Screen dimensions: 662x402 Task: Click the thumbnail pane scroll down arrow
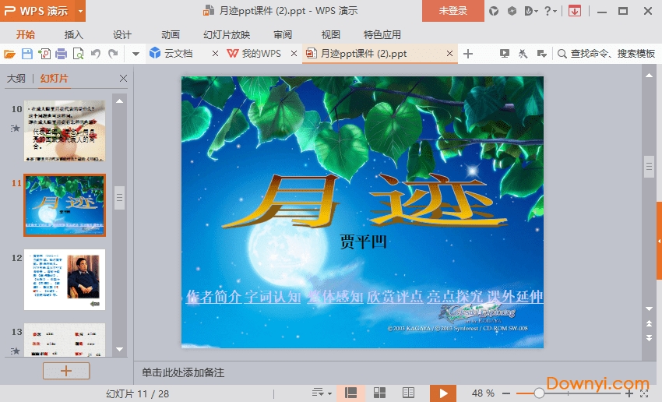coord(119,349)
